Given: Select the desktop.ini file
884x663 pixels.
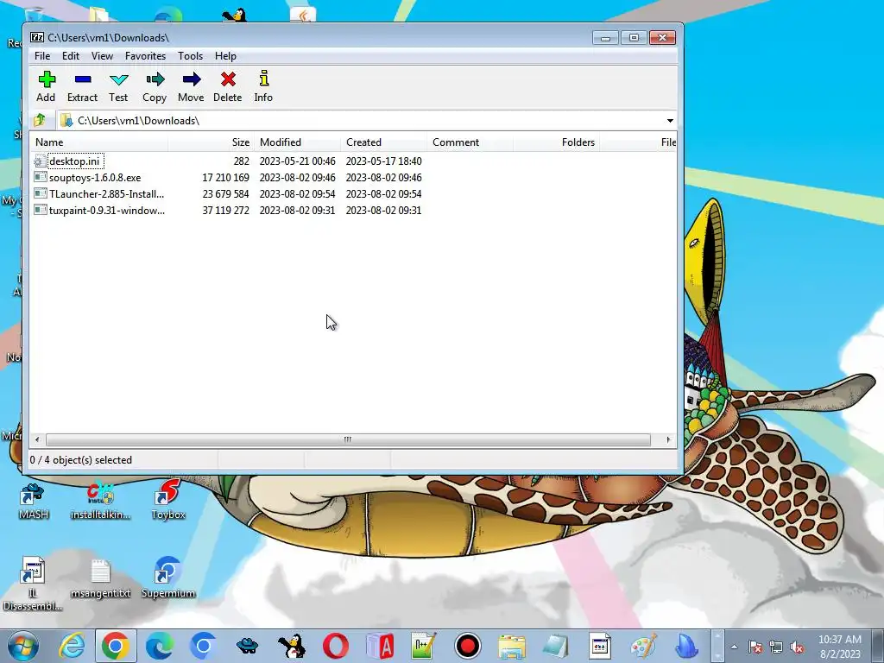Looking at the screenshot, I should click(74, 161).
